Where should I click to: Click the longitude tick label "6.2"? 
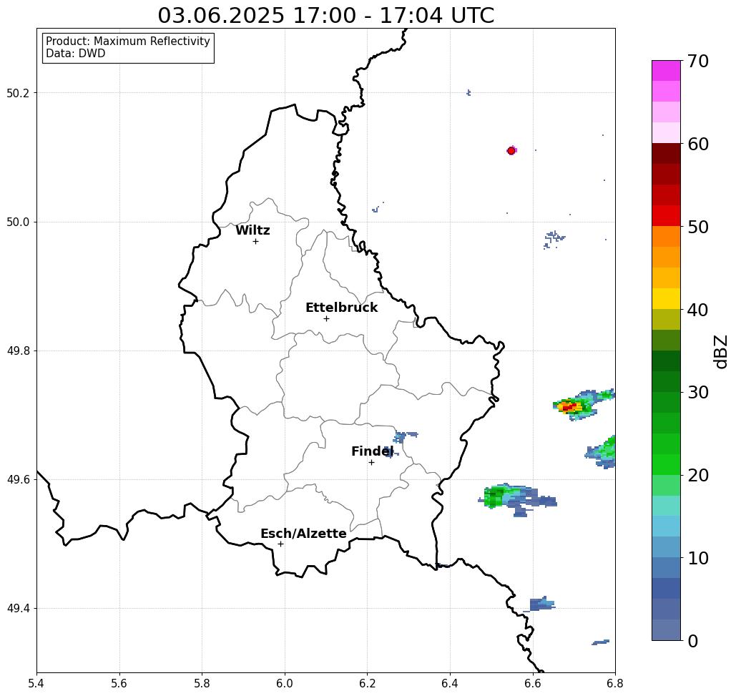coord(367,683)
